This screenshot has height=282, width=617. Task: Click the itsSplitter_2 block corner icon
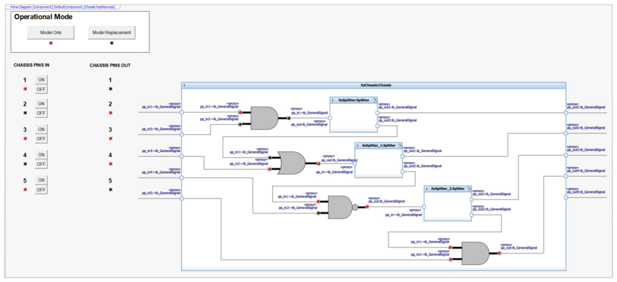(469, 189)
